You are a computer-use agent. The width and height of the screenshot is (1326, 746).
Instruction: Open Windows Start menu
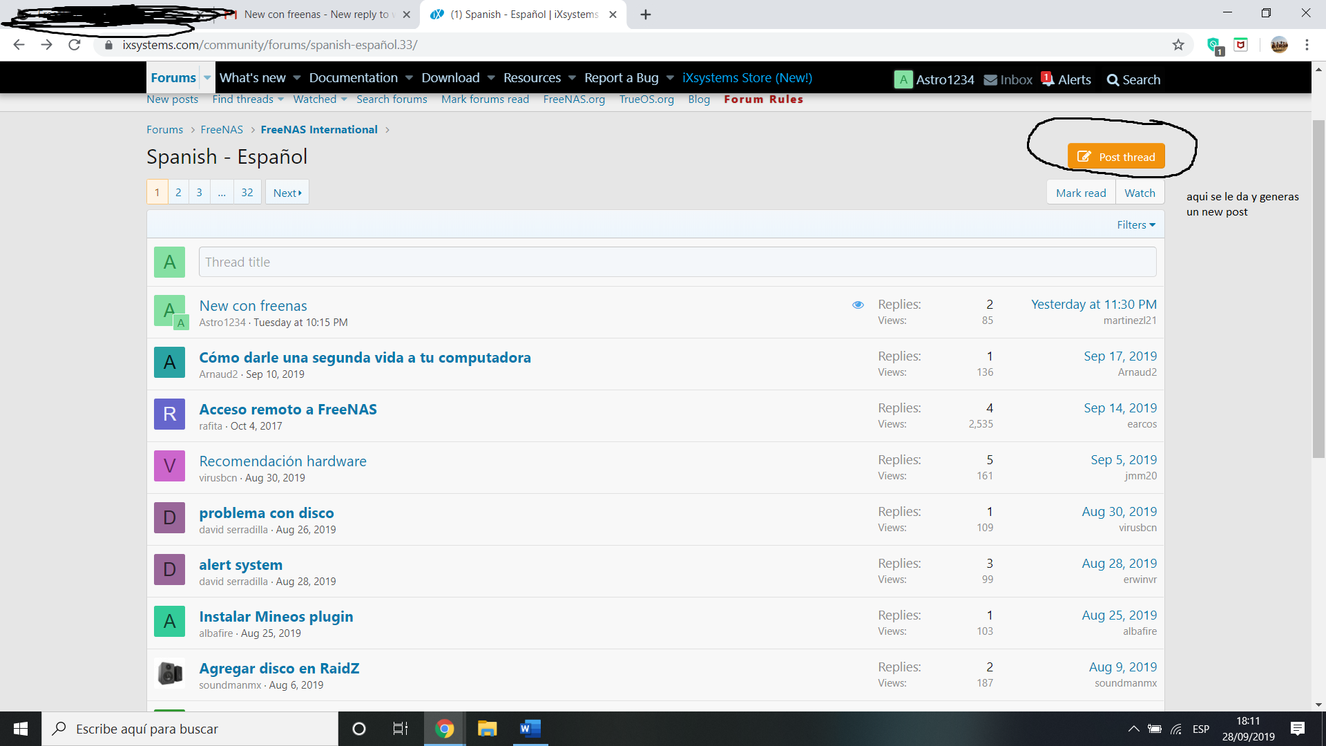tap(21, 729)
